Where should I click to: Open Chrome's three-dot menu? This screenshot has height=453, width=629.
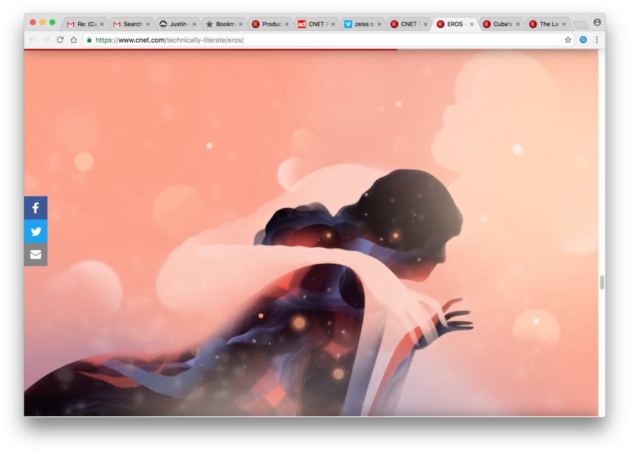point(597,39)
